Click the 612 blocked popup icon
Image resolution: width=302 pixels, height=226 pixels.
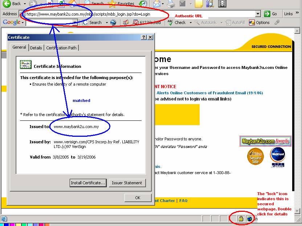click(147, 22)
